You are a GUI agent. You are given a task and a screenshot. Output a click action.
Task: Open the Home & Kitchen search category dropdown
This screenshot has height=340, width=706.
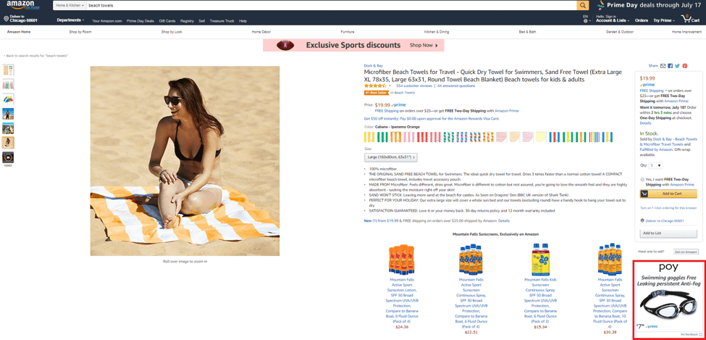tap(70, 5)
